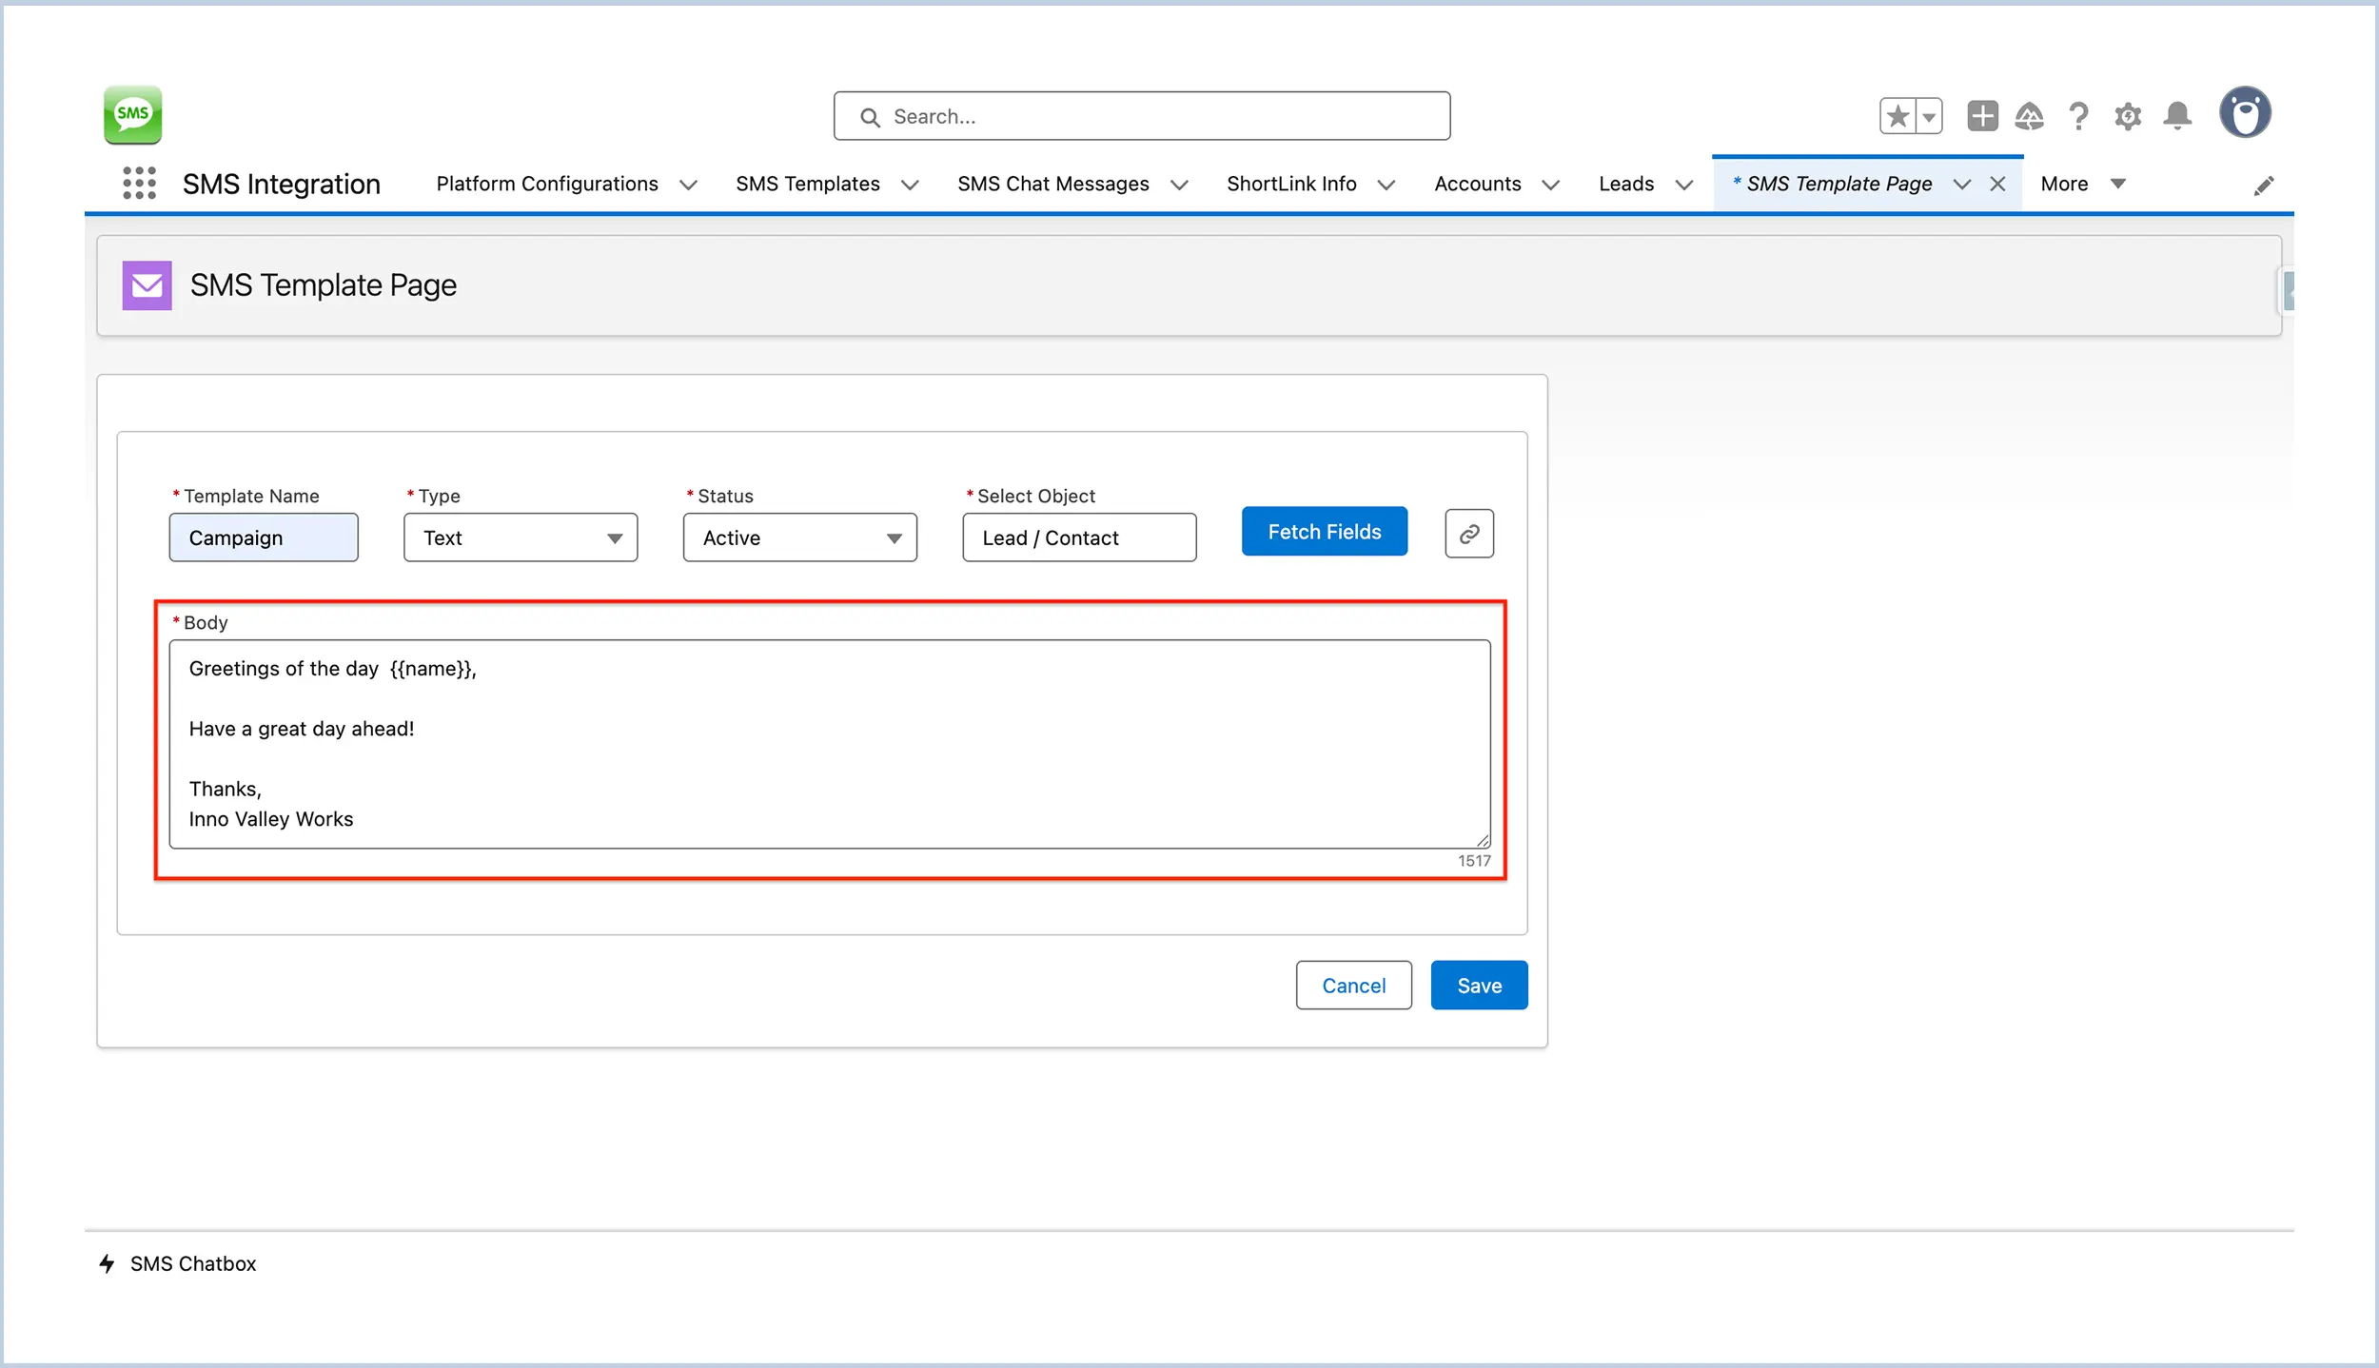Click the question mark Help icon

point(2079,115)
